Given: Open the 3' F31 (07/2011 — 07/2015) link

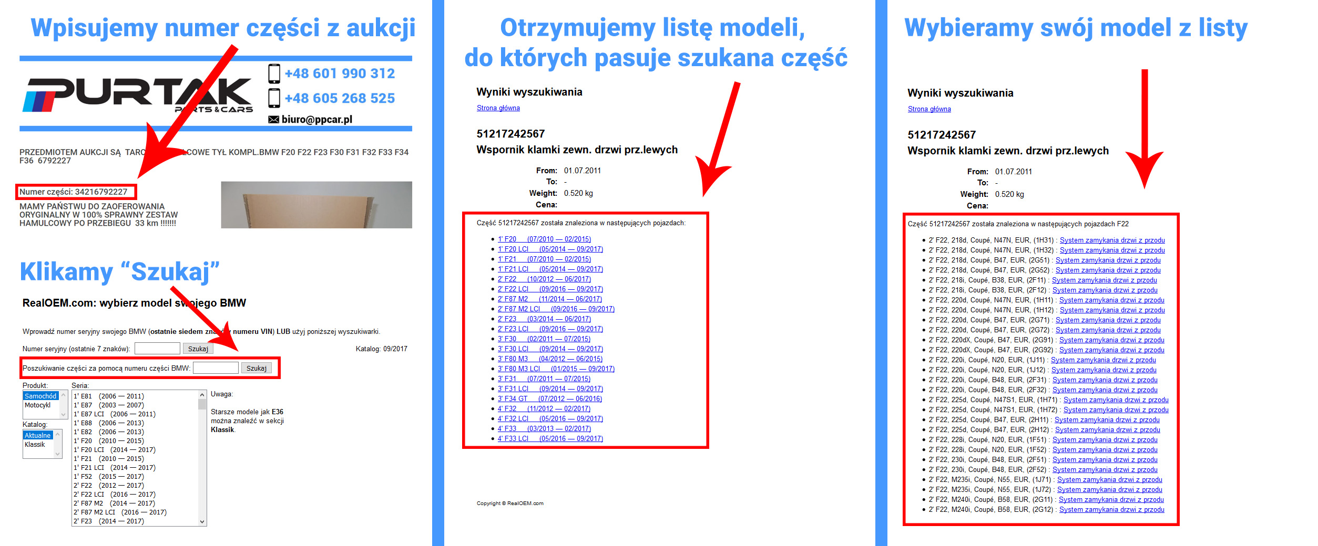Looking at the screenshot, I should pyautogui.click(x=545, y=379).
